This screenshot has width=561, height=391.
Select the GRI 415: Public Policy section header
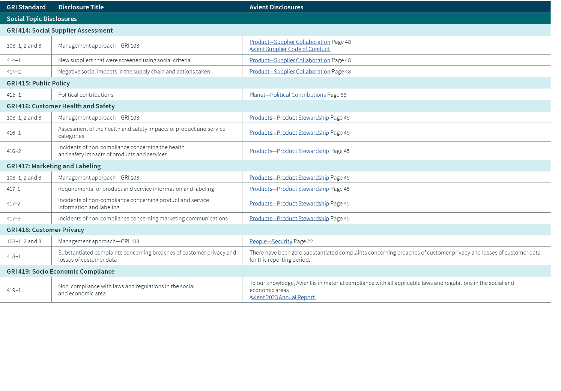(x=38, y=83)
